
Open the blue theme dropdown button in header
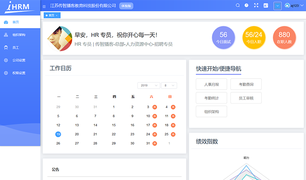click(x=278, y=6)
